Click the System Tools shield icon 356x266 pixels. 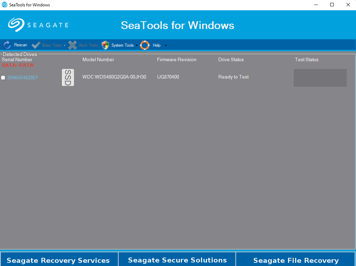[105, 45]
